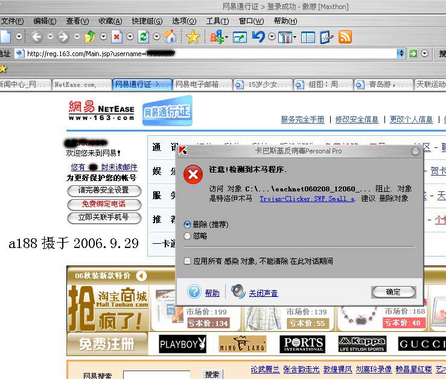Open the 收藏(A) menu
Image resolution: width=446 pixels, height=379 pixels.
(110, 21)
